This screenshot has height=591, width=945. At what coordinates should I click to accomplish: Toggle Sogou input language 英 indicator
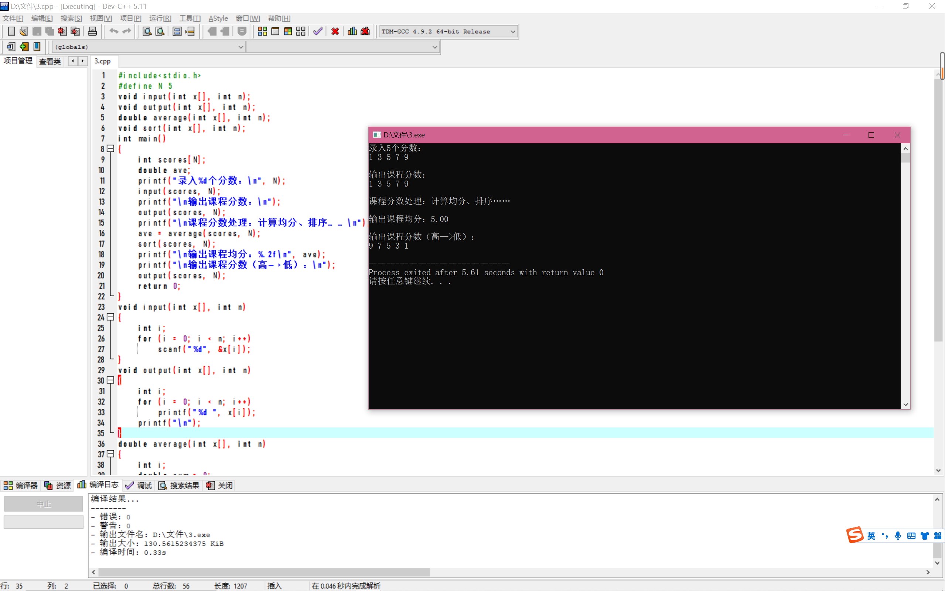(x=871, y=536)
